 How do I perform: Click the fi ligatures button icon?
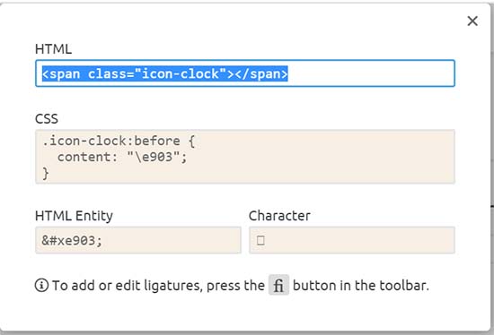pyautogui.click(x=278, y=285)
